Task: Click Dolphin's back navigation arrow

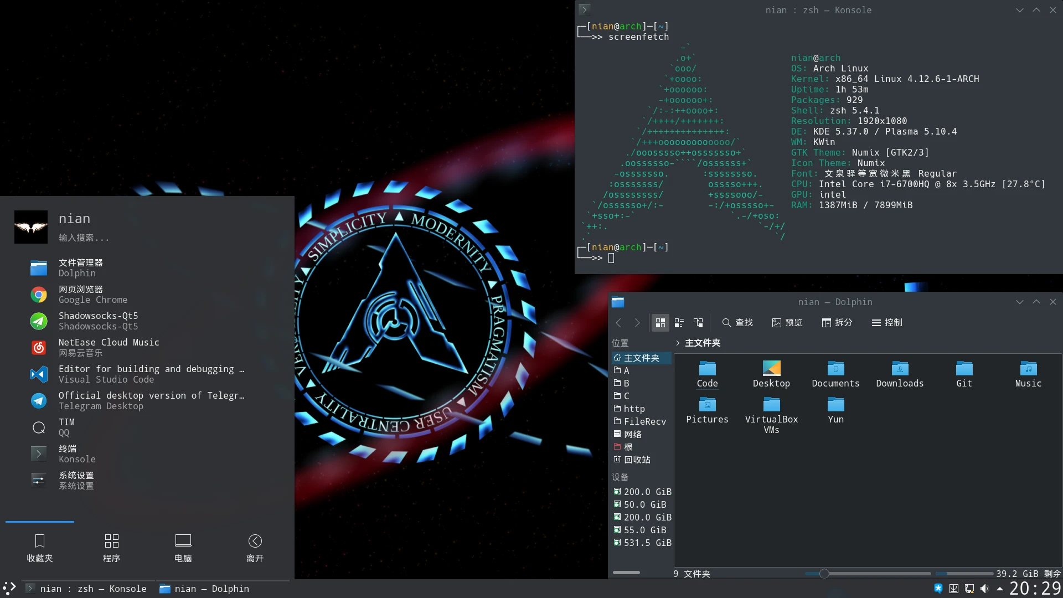Action: [x=619, y=323]
